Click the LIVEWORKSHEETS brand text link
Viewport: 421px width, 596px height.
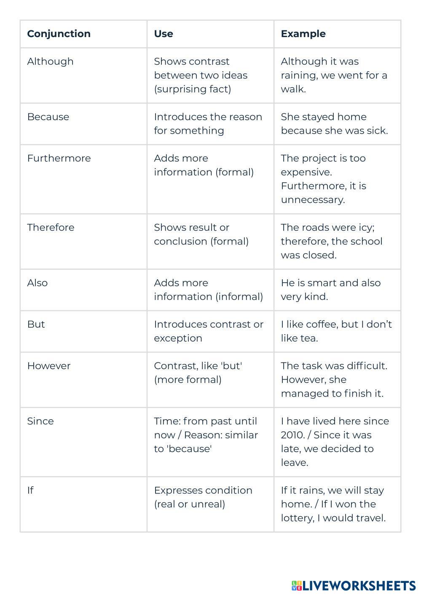[x=359, y=585]
